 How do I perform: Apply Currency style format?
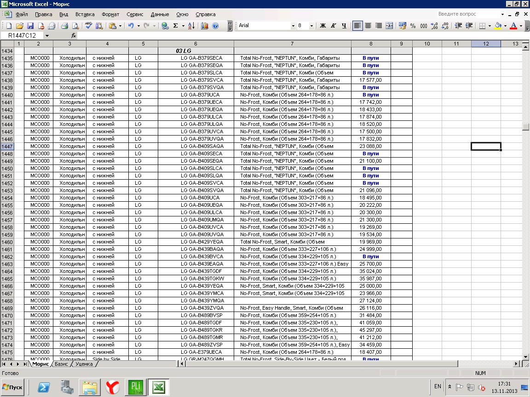coord(402,26)
